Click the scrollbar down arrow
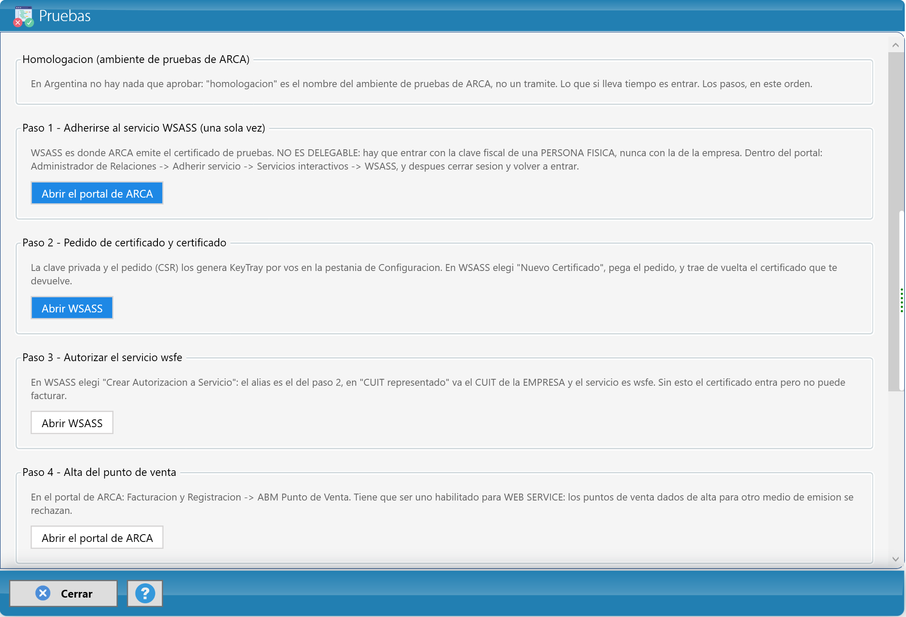 896,559
